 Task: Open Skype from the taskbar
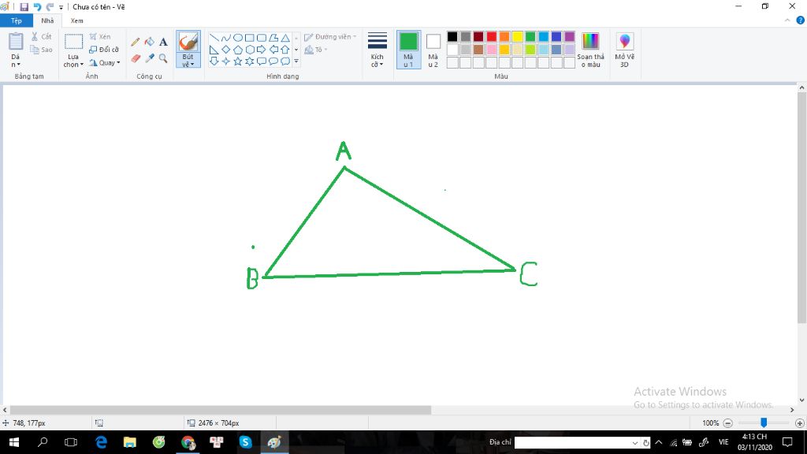coord(245,442)
